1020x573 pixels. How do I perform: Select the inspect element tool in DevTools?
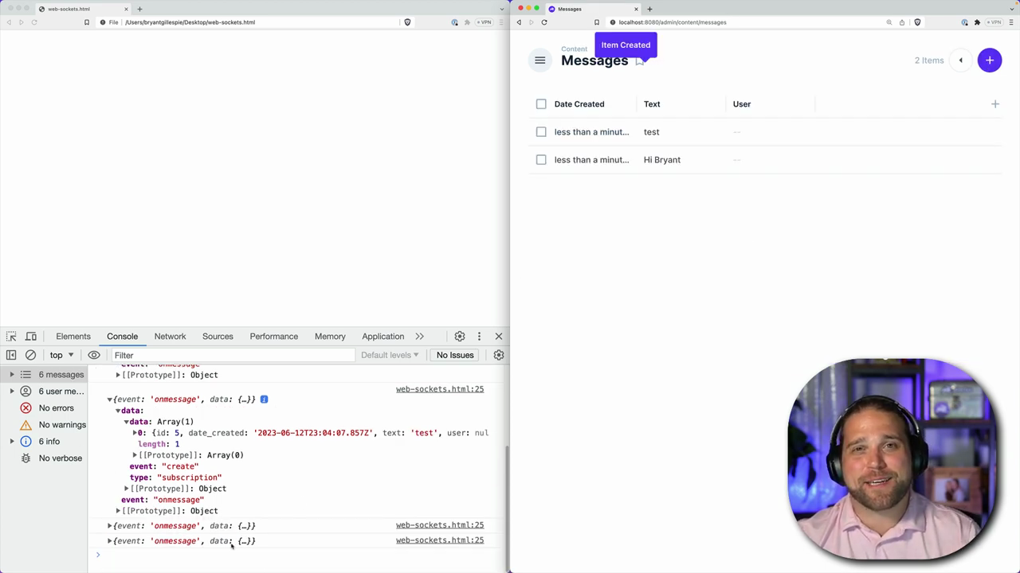tap(11, 336)
